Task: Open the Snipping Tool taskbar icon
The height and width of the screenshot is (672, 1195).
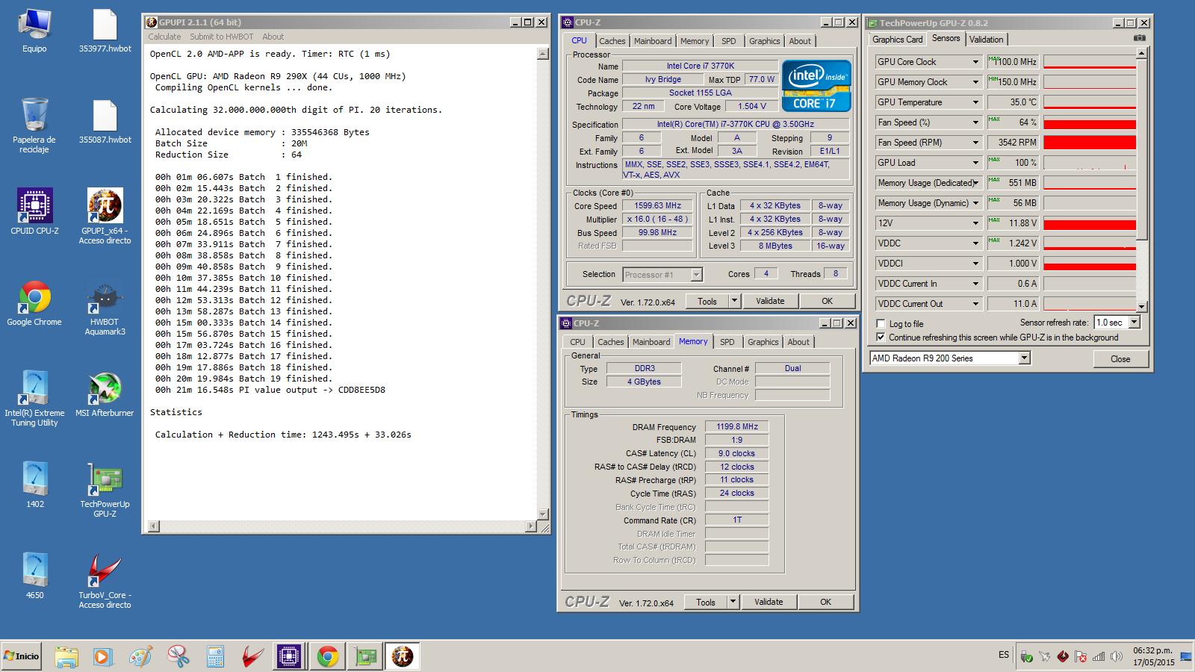Action: tap(178, 656)
